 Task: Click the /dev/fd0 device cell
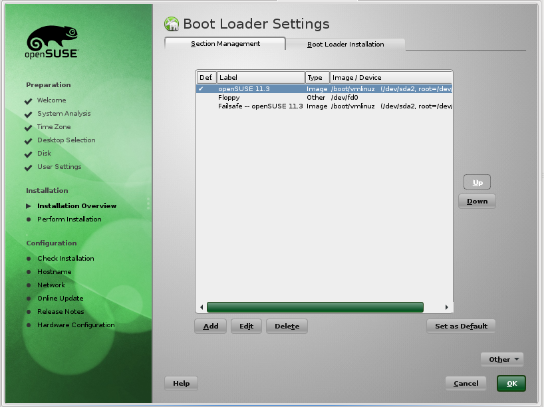pos(344,98)
